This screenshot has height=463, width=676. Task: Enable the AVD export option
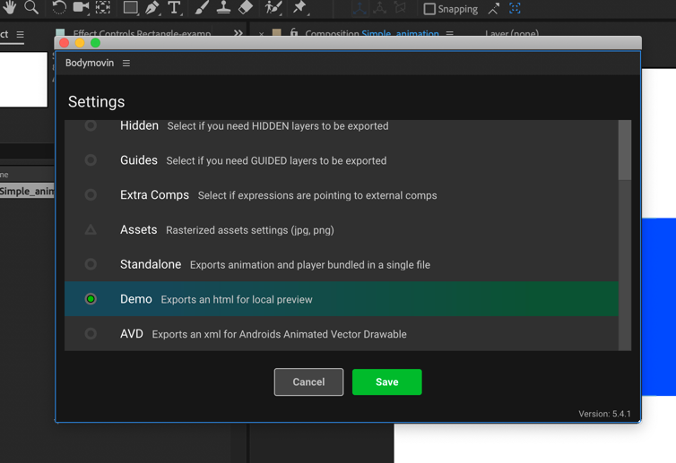(91, 334)
